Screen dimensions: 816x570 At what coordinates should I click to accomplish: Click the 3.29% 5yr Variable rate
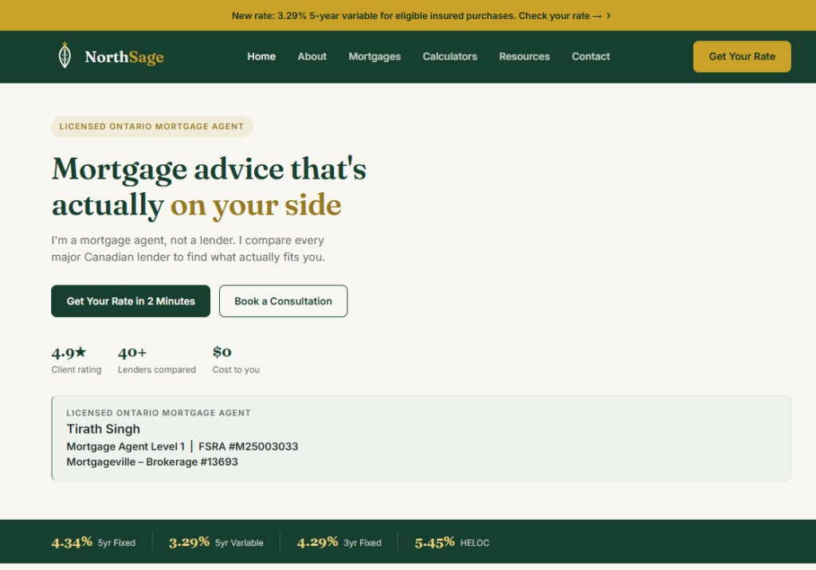(x=216, y=542)
